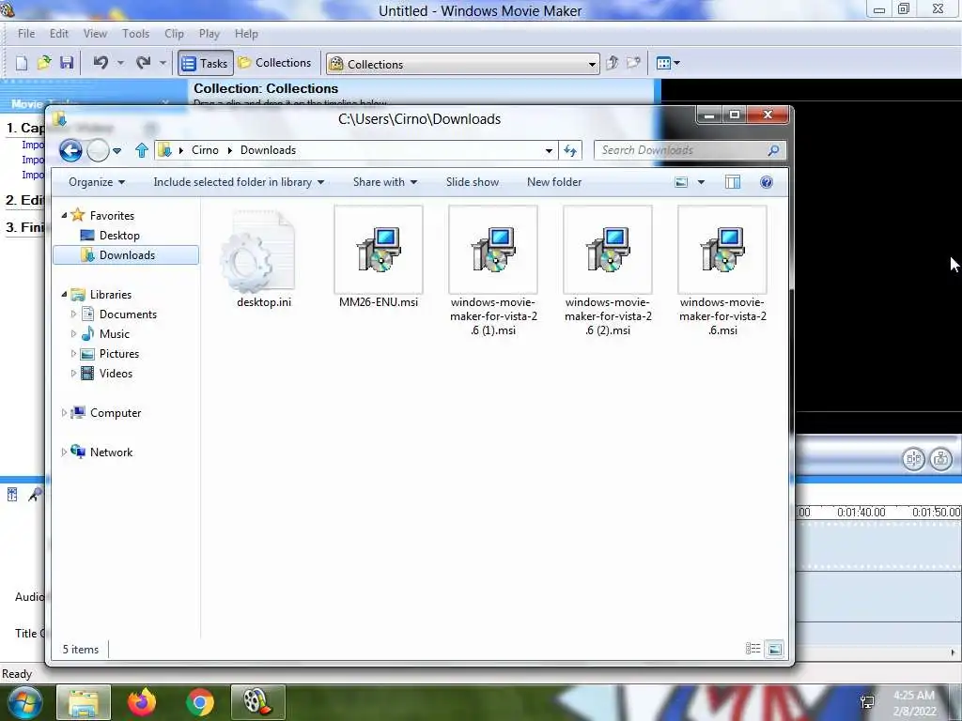The width and height of the screenshot is (962, 721).
Task: Switch to Details view in status bar
Action: pos(753,649)
